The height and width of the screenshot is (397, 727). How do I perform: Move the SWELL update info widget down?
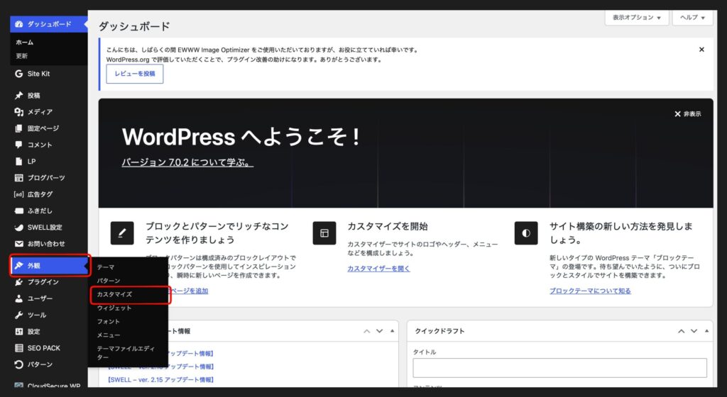click(x=380, y=331)
